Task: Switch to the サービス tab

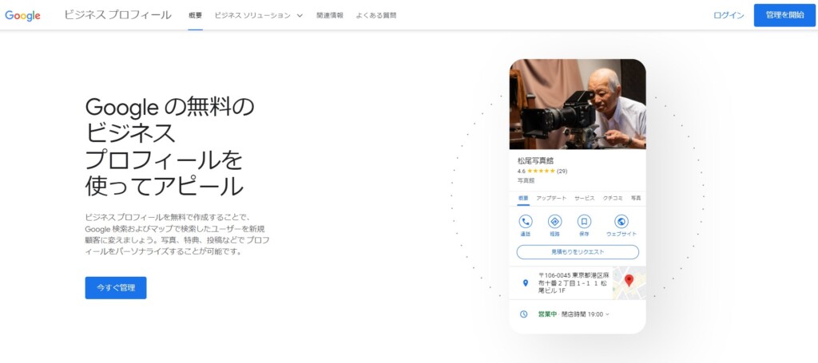Action: [x=585, y=199]
